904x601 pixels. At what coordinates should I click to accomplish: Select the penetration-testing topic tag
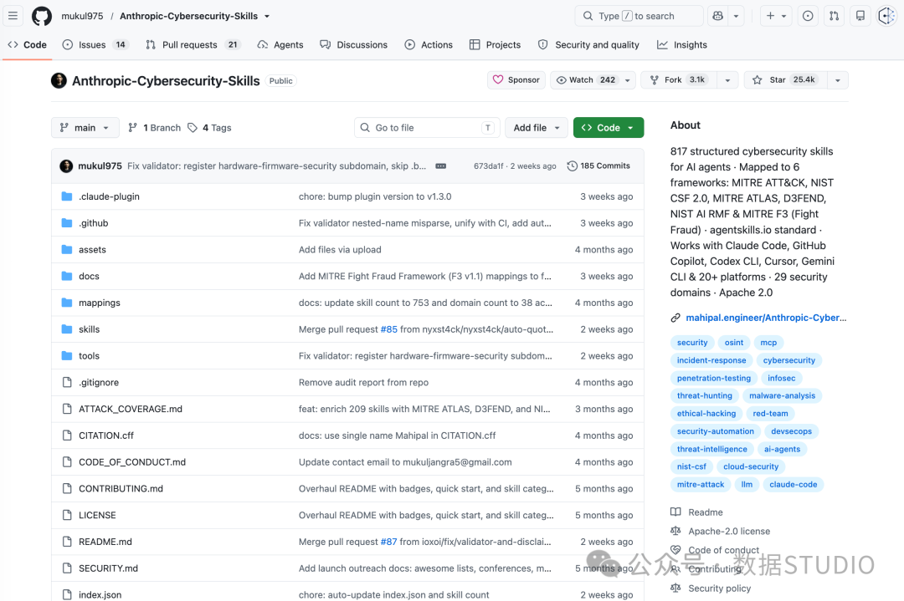point(714,378)
